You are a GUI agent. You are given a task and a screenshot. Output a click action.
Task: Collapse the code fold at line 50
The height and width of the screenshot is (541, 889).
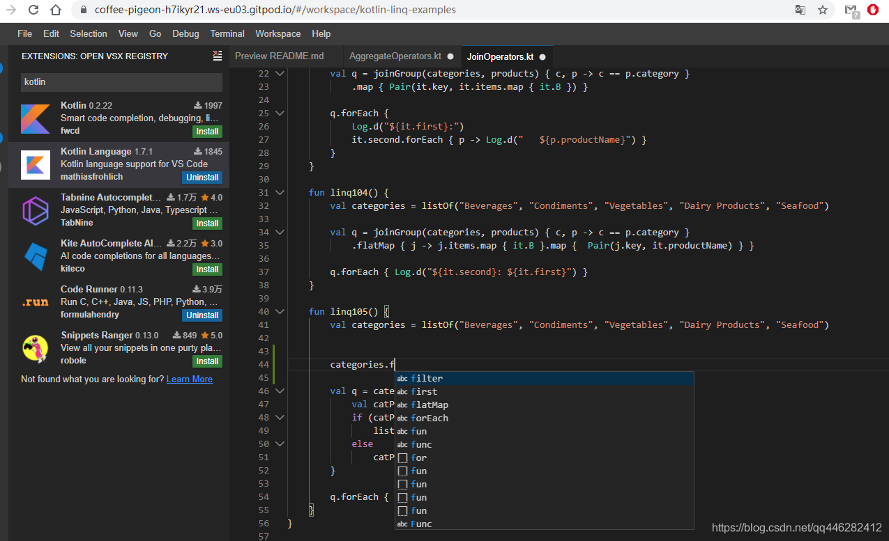(x=280, y=444)
